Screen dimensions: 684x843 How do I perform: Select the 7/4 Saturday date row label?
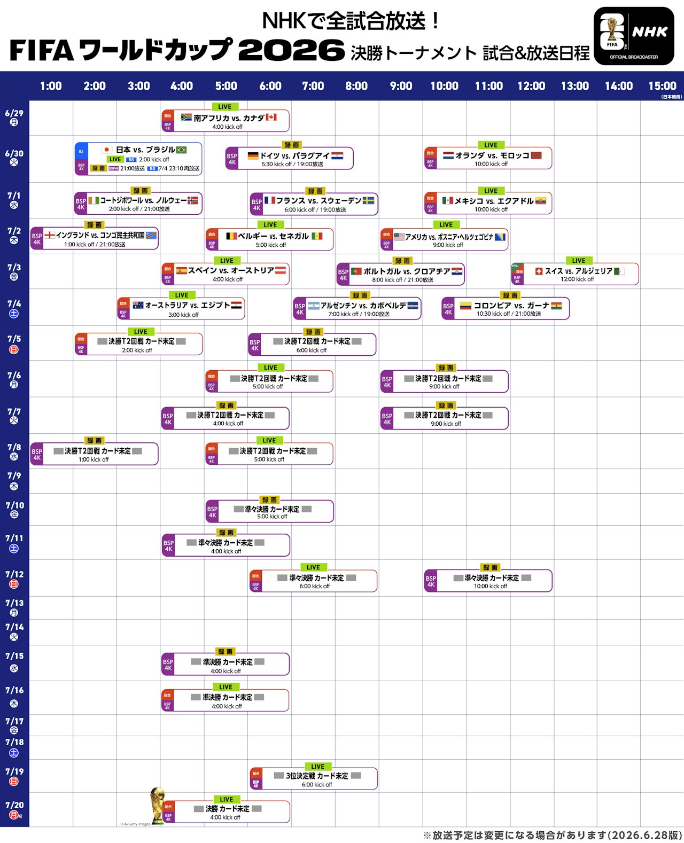(14, 308)
